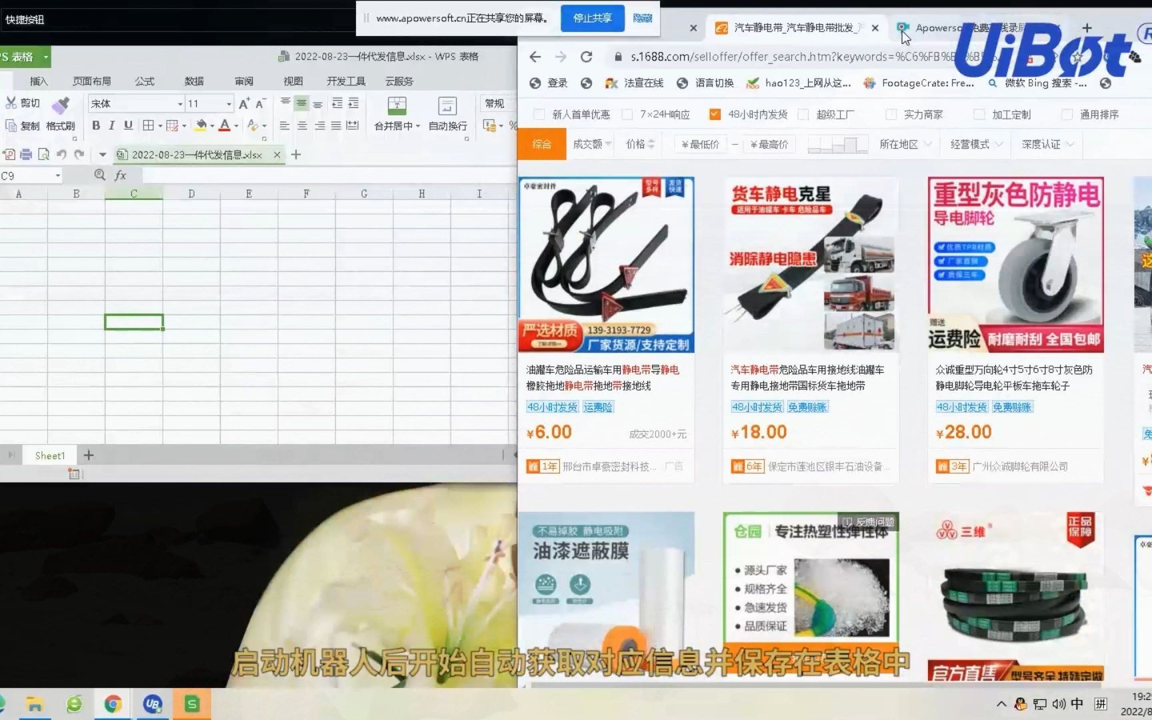Open the 插入 ribbon tab
Screen dimensions: 1152x720
point(39,81)
